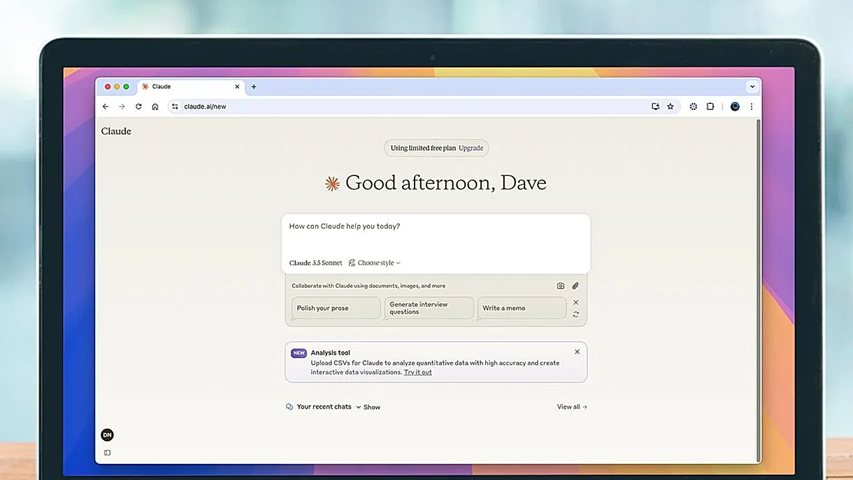Image resolution: width=853 pixels, height=480 pixels.
Task: Click the Upgrade link
Action: click(471, 148)
